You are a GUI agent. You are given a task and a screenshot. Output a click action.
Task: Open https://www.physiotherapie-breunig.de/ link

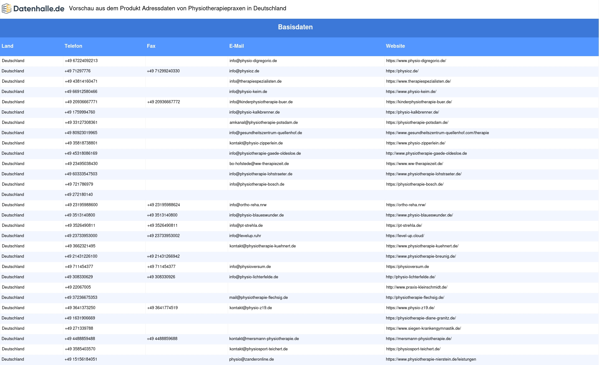[421, 256]
